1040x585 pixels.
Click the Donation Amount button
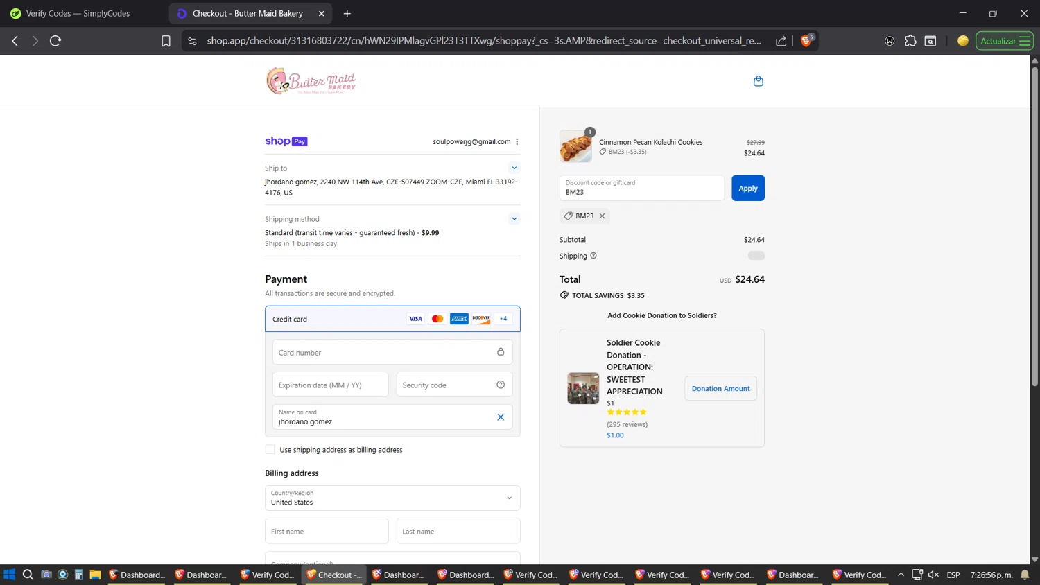tap(720, 388)
